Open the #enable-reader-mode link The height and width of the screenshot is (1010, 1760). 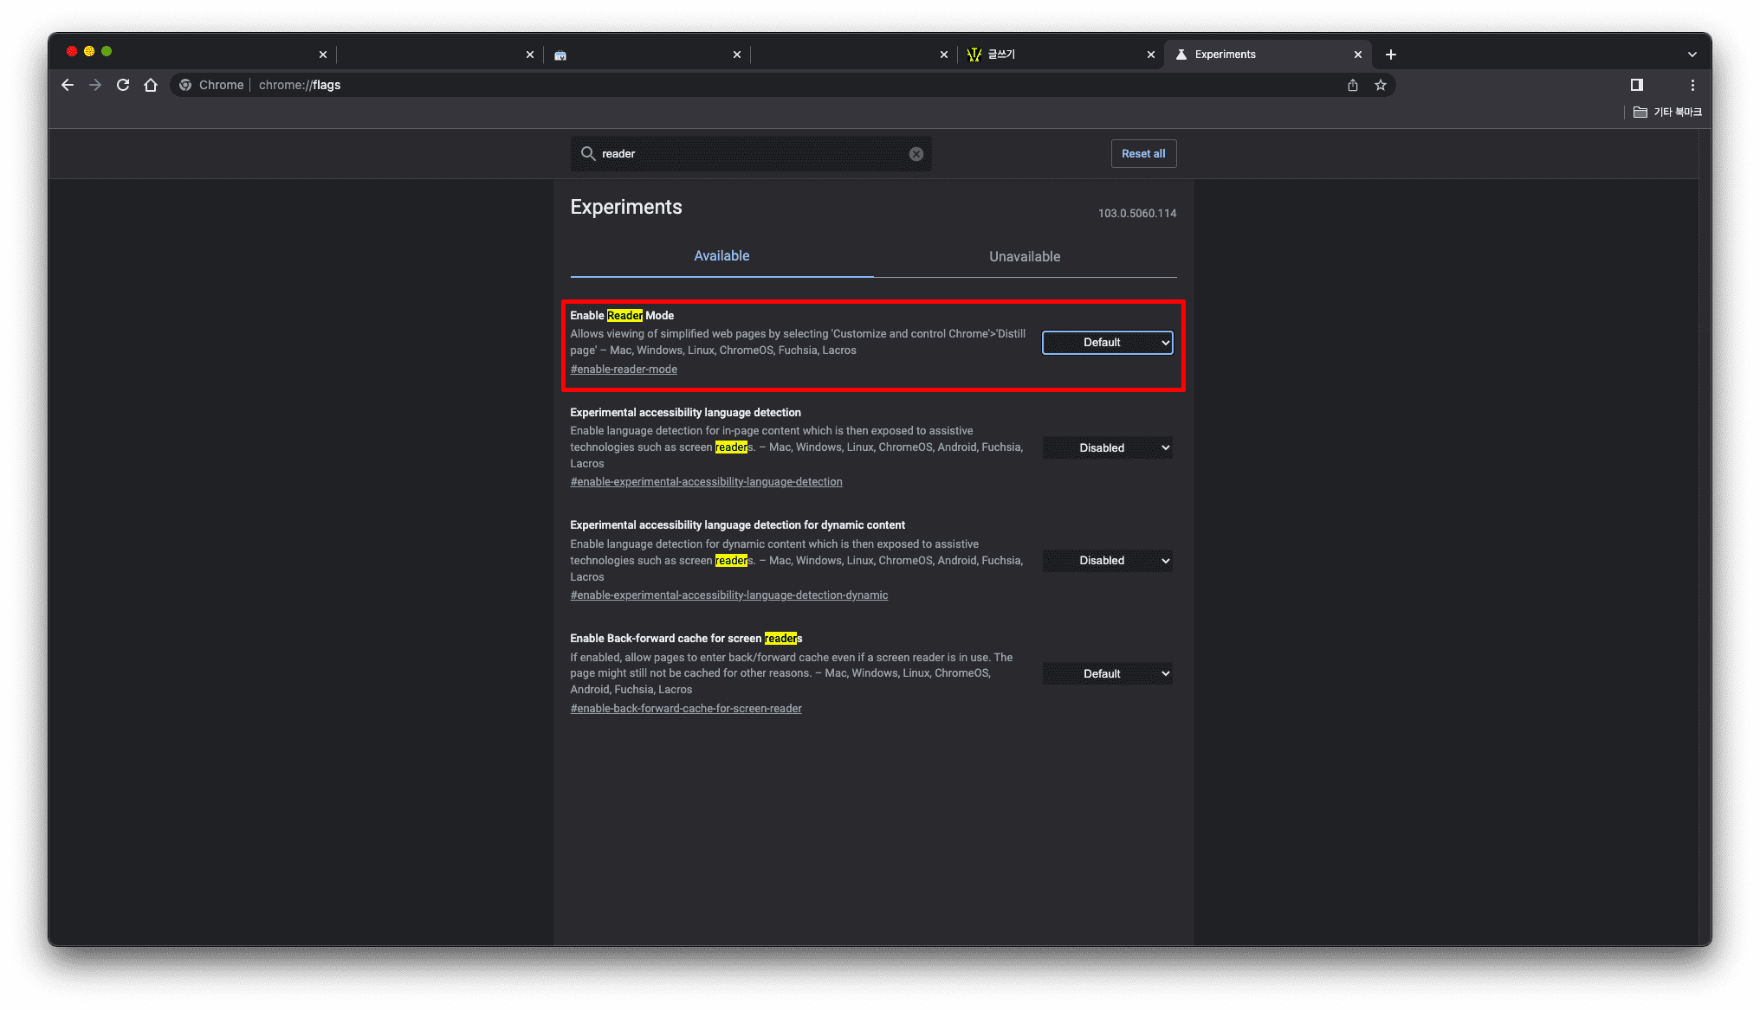click(x=624, y=370)
